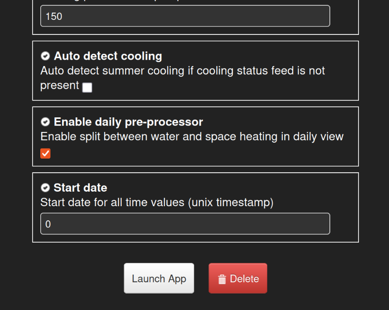Select the Enable daily pre-processor heading
Viewport: 389px width, 310px height.
[128, 122]
